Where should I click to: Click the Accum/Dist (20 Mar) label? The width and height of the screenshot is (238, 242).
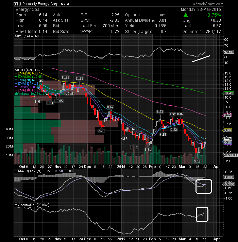[34, 205]
